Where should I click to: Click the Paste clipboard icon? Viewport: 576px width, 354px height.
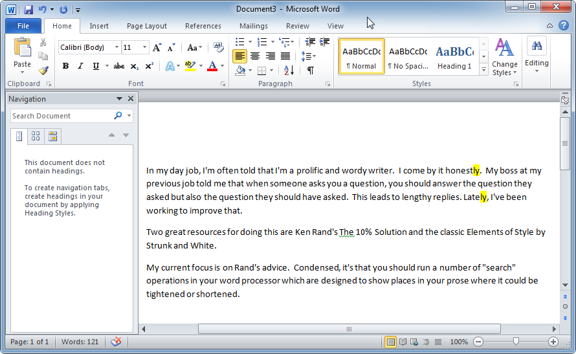pos(23,48)
